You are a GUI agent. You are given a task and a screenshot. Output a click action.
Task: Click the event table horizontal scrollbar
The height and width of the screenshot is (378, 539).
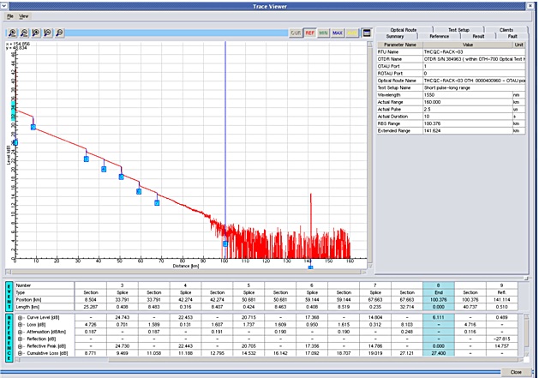268,360
